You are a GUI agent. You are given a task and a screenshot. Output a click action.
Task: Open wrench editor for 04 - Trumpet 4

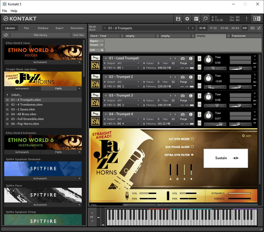point(95,114)
